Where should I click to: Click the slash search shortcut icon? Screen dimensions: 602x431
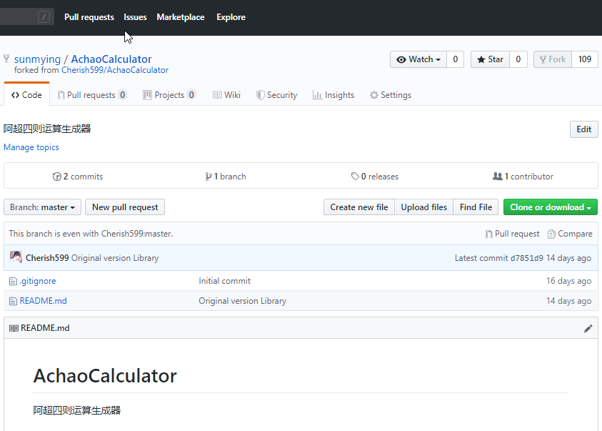click(44, 17)
